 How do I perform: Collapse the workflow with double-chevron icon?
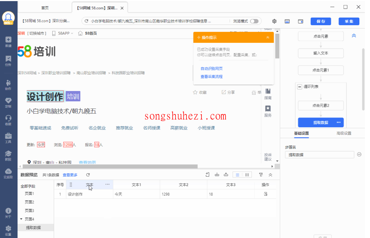[354, 36]
